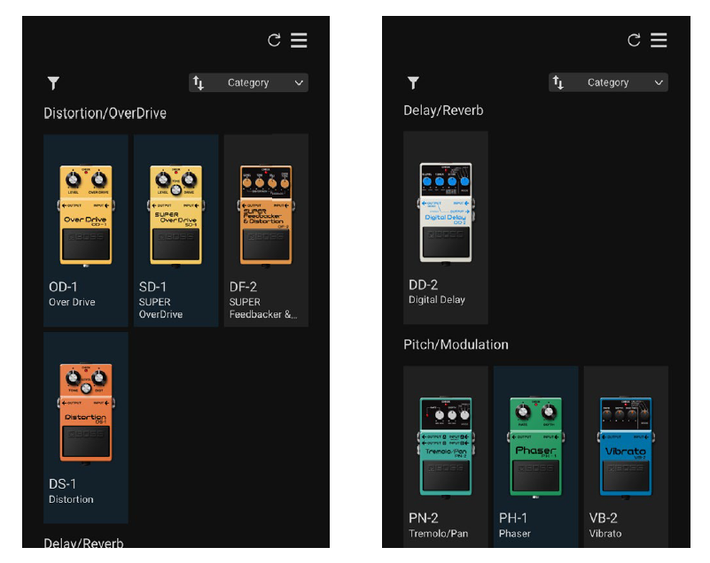The height and width of the screenshot is (563, 710).
Task: Pick the VB-2 Vibrato pedal
Action: point(626,457)
